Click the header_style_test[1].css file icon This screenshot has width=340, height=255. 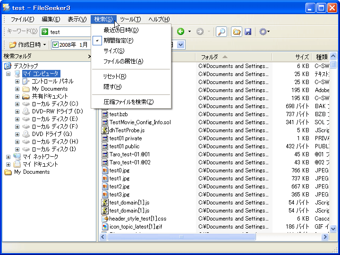click(x=105, y=219)
